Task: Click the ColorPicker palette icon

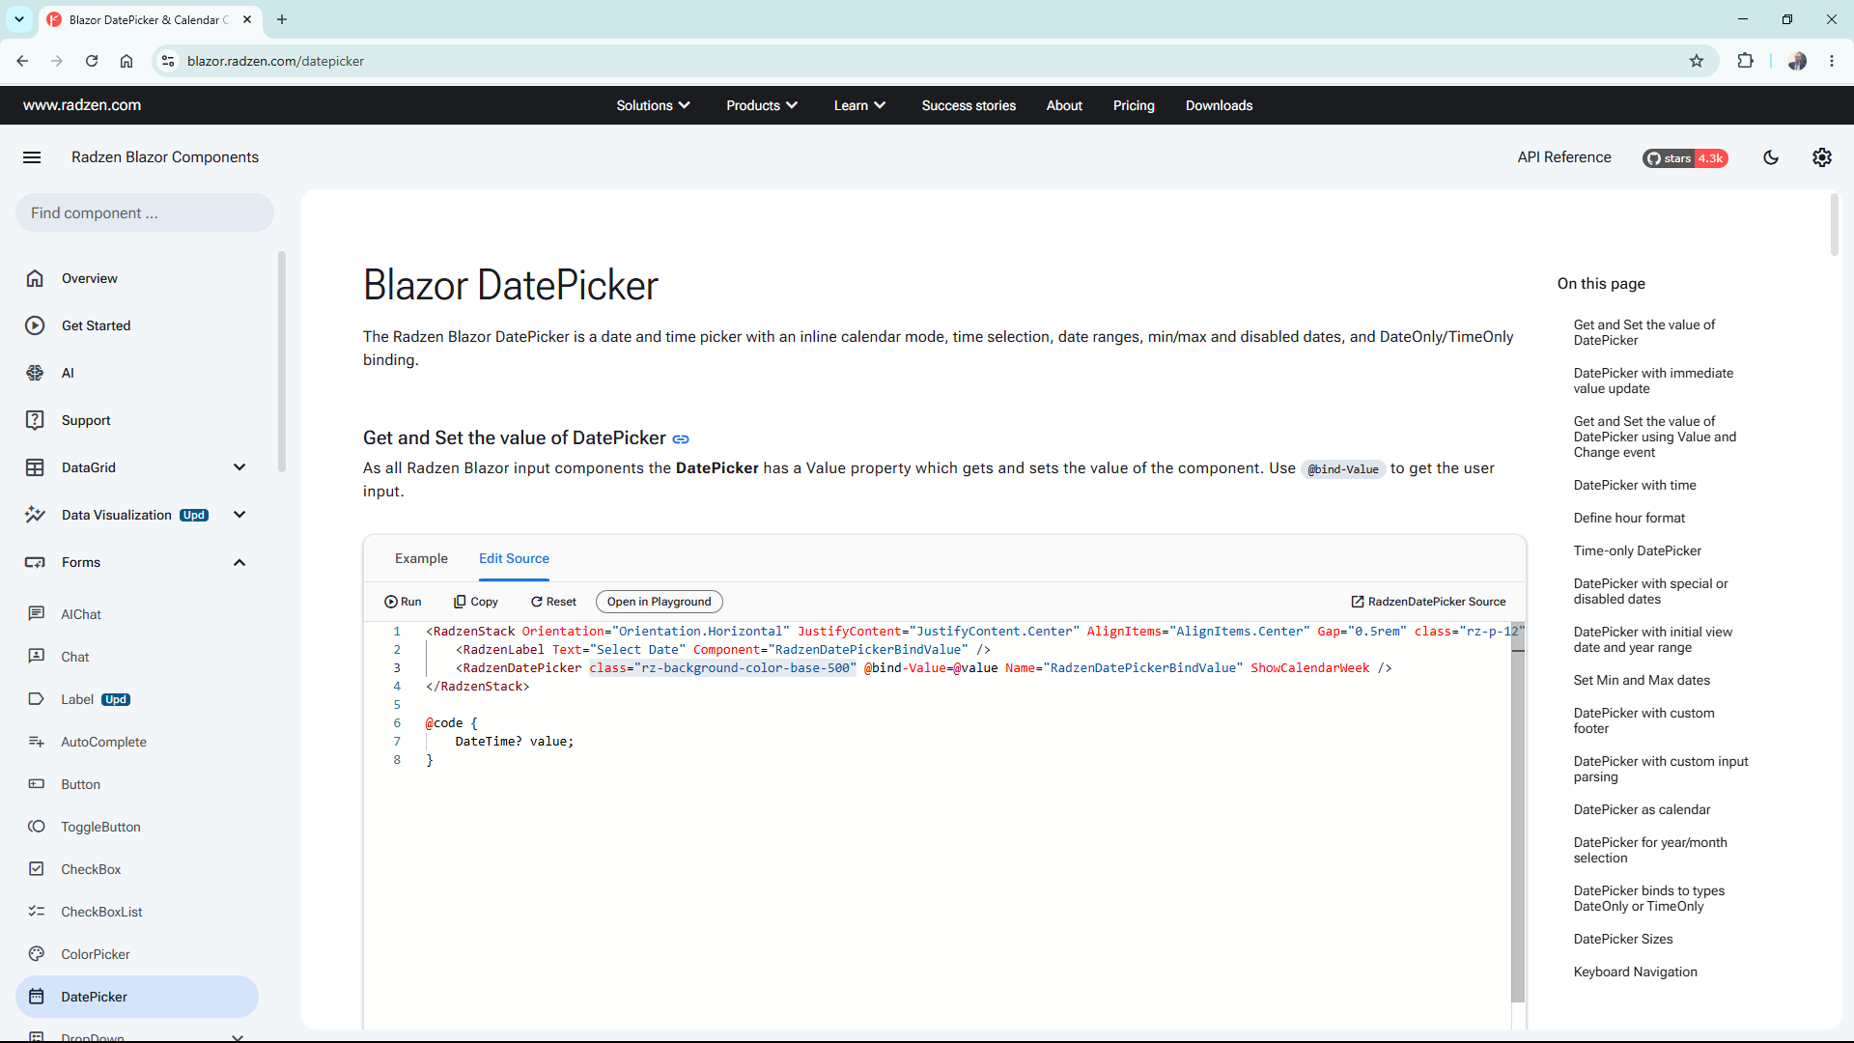Action: (37, 954)
